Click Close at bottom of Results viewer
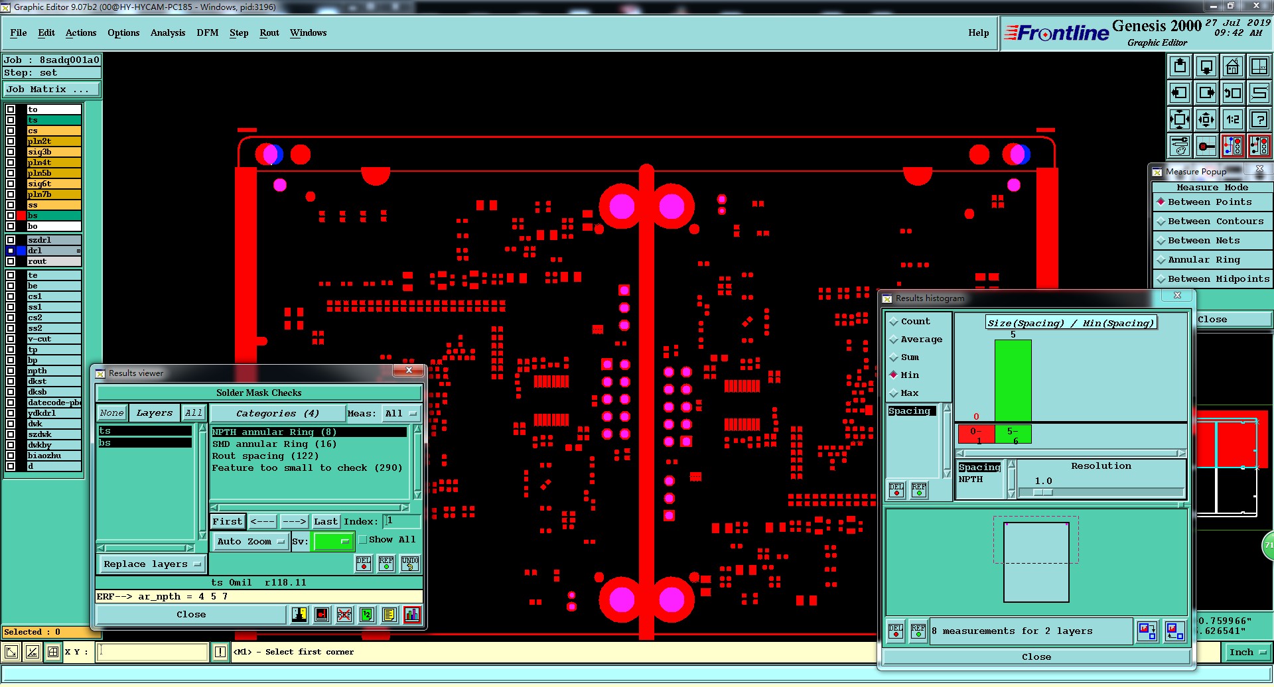This screenshot has height=687, width=1274. pos(191,615)
